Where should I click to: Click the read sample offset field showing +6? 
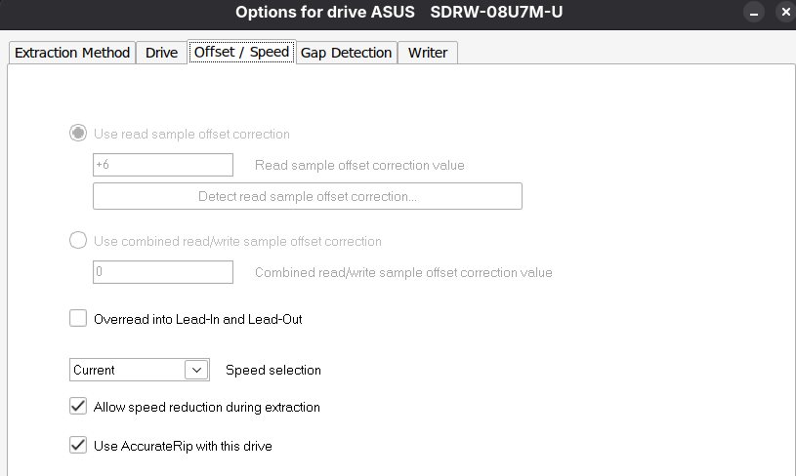[x=162, y=165]
